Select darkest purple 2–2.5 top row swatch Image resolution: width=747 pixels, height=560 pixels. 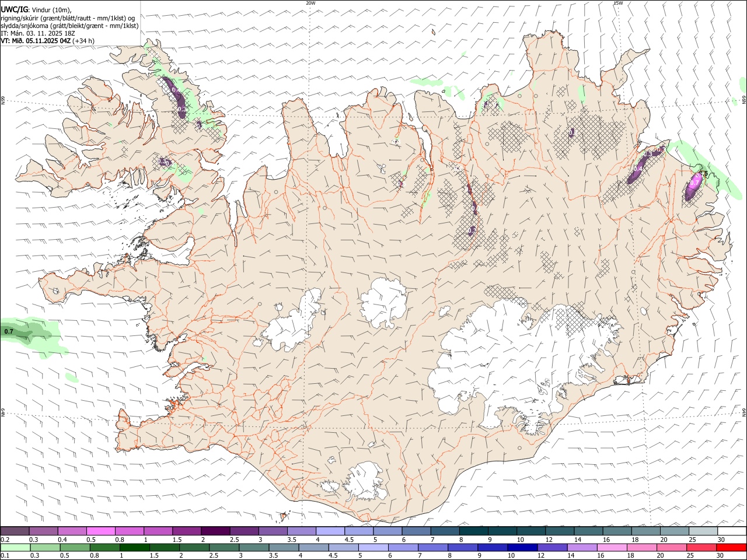tap(215, 531)
